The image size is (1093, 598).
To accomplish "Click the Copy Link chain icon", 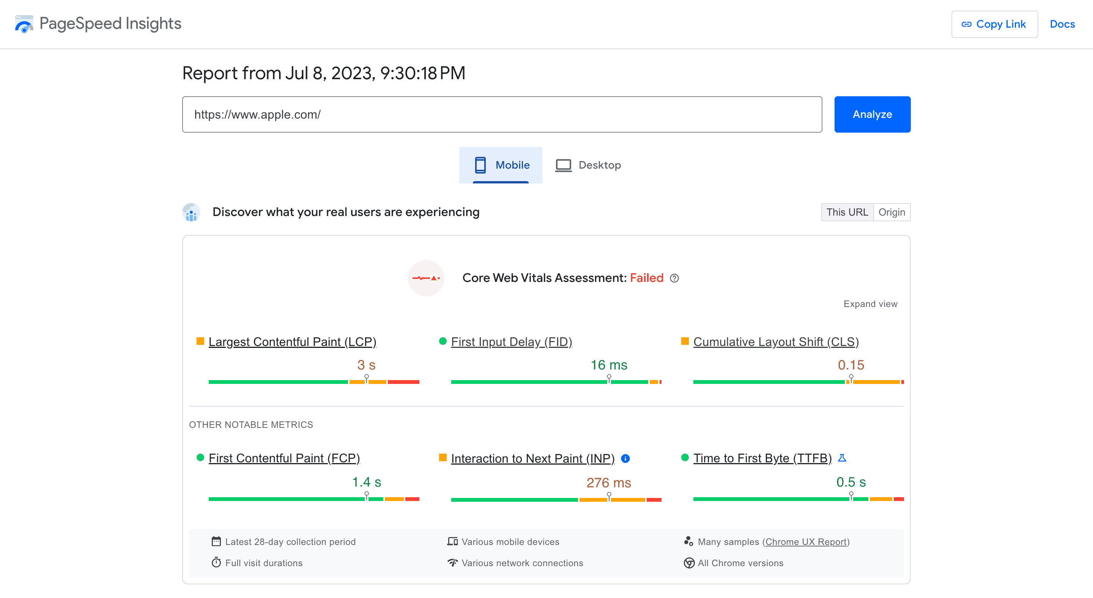I will 967,24.
